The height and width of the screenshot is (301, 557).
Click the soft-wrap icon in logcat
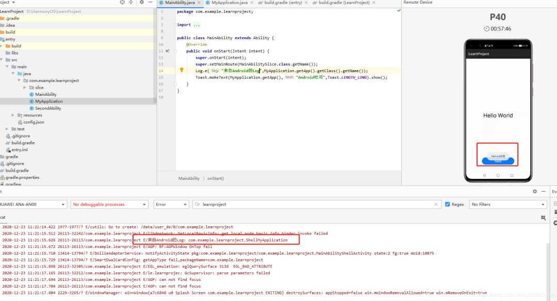pyautogui.click(x=543, y=218)
